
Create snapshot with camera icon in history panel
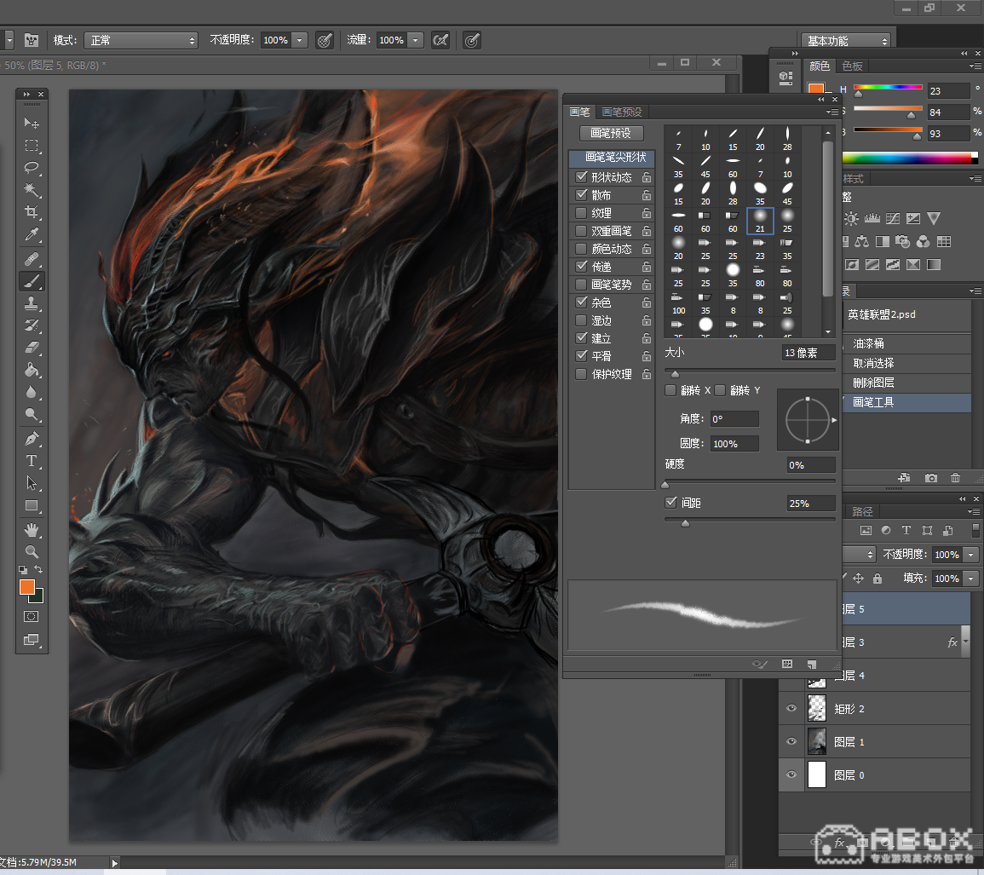[930, 478]
